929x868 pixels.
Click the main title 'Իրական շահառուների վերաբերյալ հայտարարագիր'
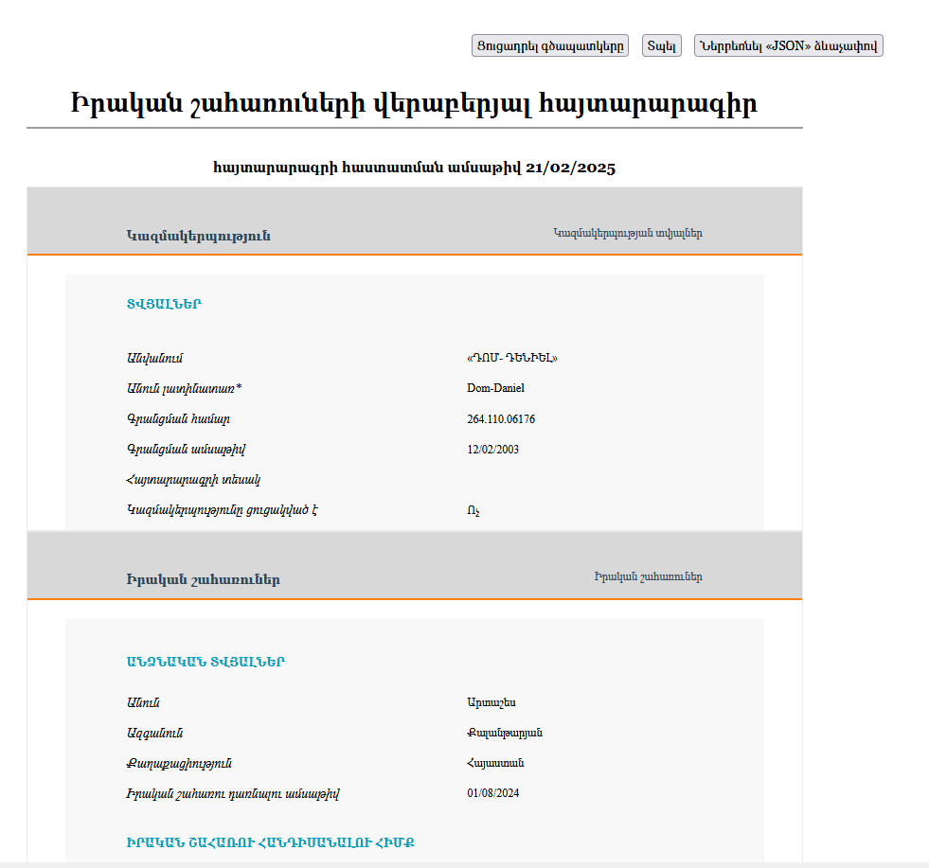click(414, 104)
